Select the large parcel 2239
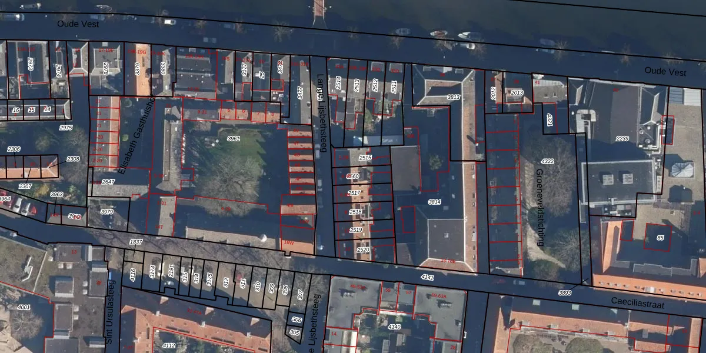706x353 pixels. click(x=622, y=139)
